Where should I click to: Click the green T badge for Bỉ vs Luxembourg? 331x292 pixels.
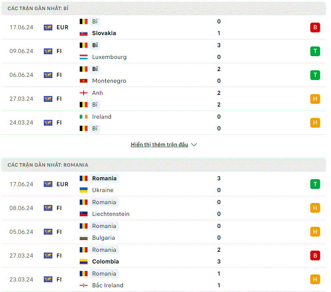pos(315,51)
